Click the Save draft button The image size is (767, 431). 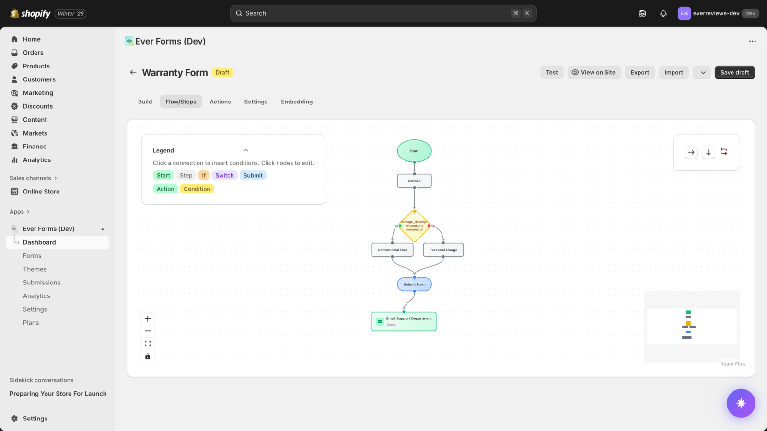click(x=734, y=72)
